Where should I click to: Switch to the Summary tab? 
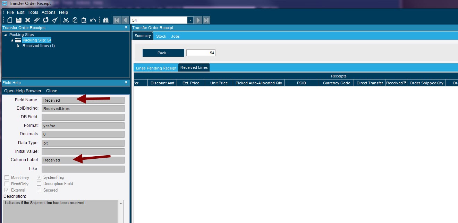point(143,36)
